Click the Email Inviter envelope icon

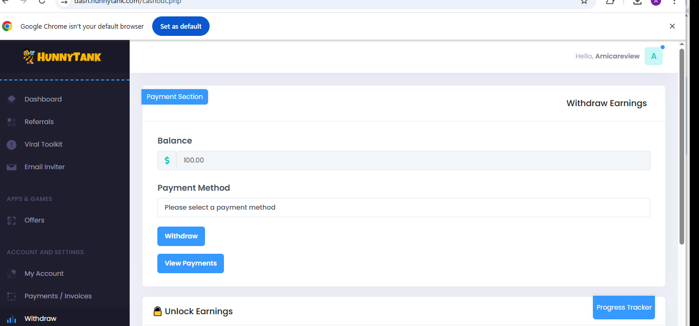coord(11,167)
